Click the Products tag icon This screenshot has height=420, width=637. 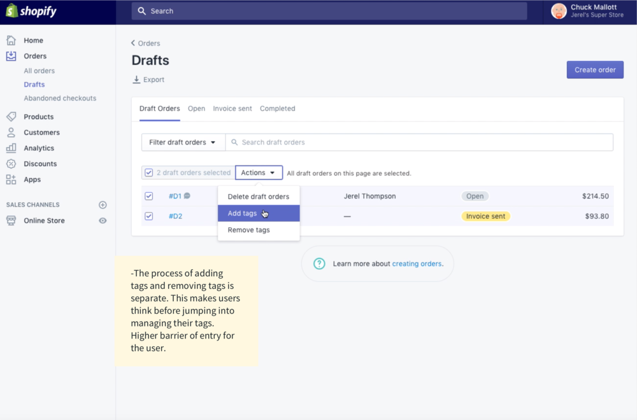tap(11, 116)
